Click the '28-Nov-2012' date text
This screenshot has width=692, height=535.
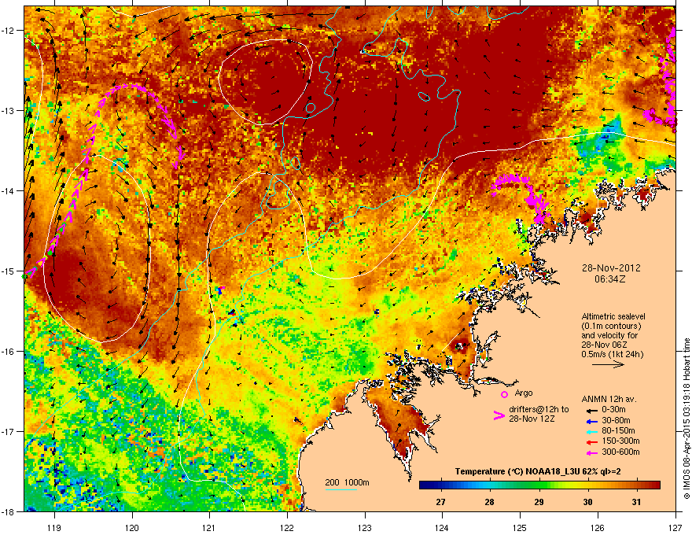[x=611, y=268]
